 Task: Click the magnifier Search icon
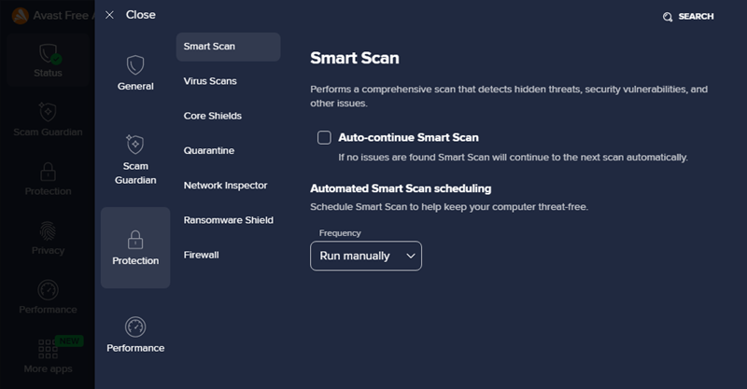click(x=668, y=17)
